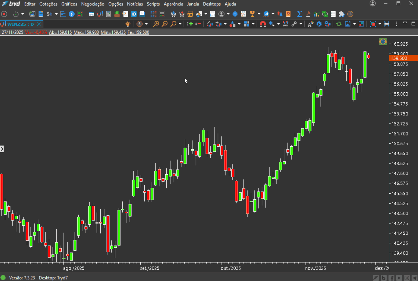This screenshot has width=418, height=281.
Task: Click the shopping cart with blue down arrow
Action: [173, 14]
